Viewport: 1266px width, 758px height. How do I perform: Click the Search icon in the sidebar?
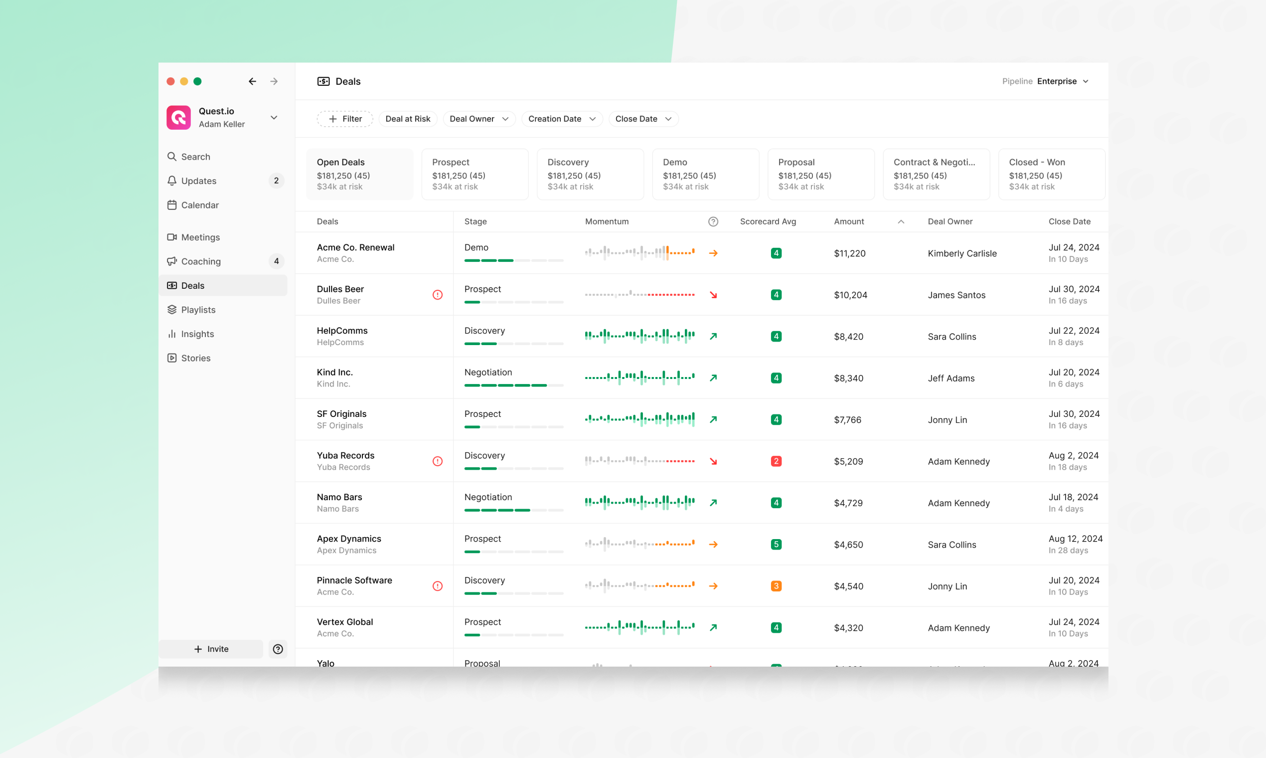173,156
